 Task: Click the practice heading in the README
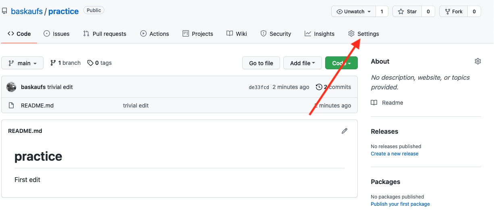click(38, 156)
